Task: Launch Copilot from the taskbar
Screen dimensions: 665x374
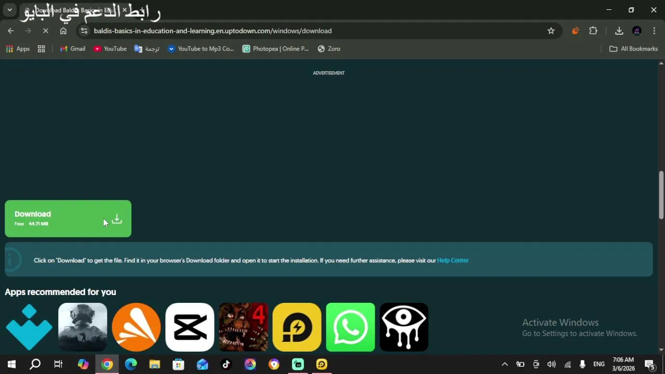Action: point(83,364)
